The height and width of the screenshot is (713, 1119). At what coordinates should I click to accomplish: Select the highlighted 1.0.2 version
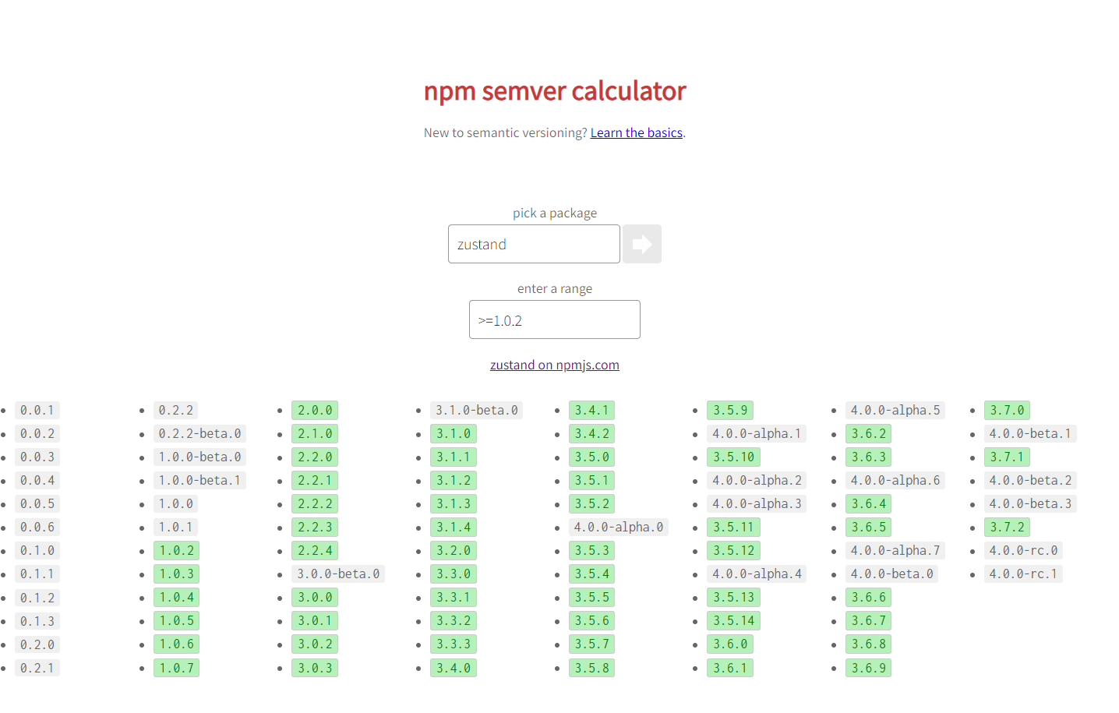(176, 550)
